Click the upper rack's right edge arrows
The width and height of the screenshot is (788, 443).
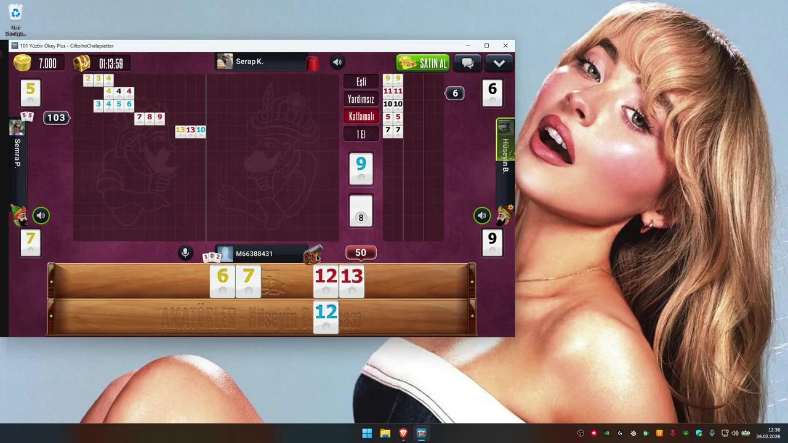tap(472, 281)
